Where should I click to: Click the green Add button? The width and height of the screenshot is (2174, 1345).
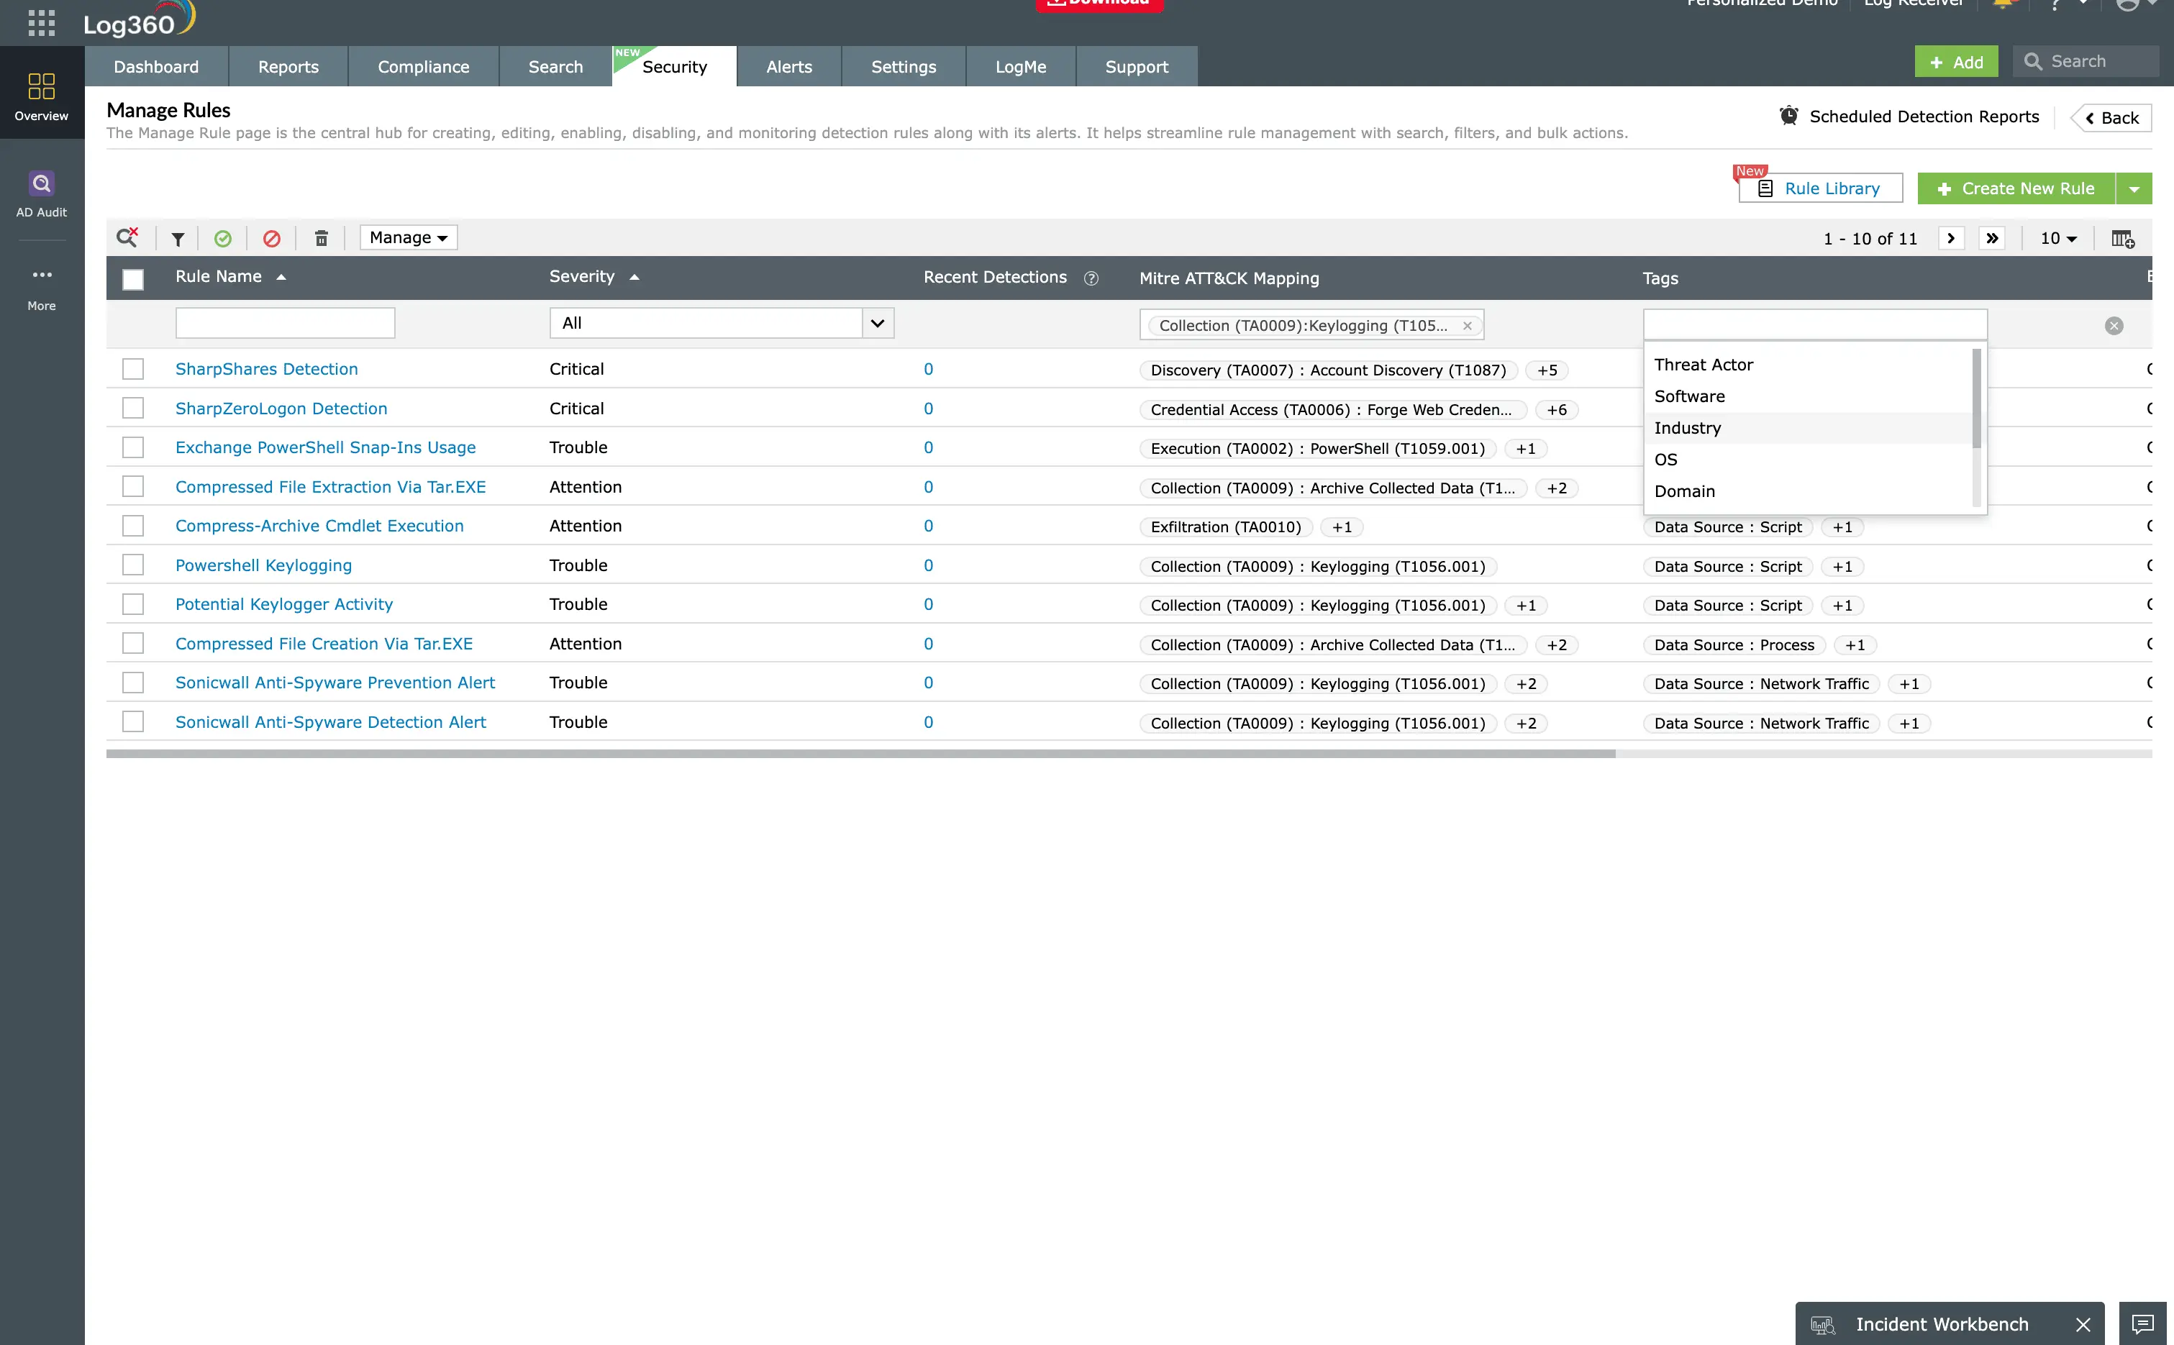pyautogui.click(x=1956, y=61)
